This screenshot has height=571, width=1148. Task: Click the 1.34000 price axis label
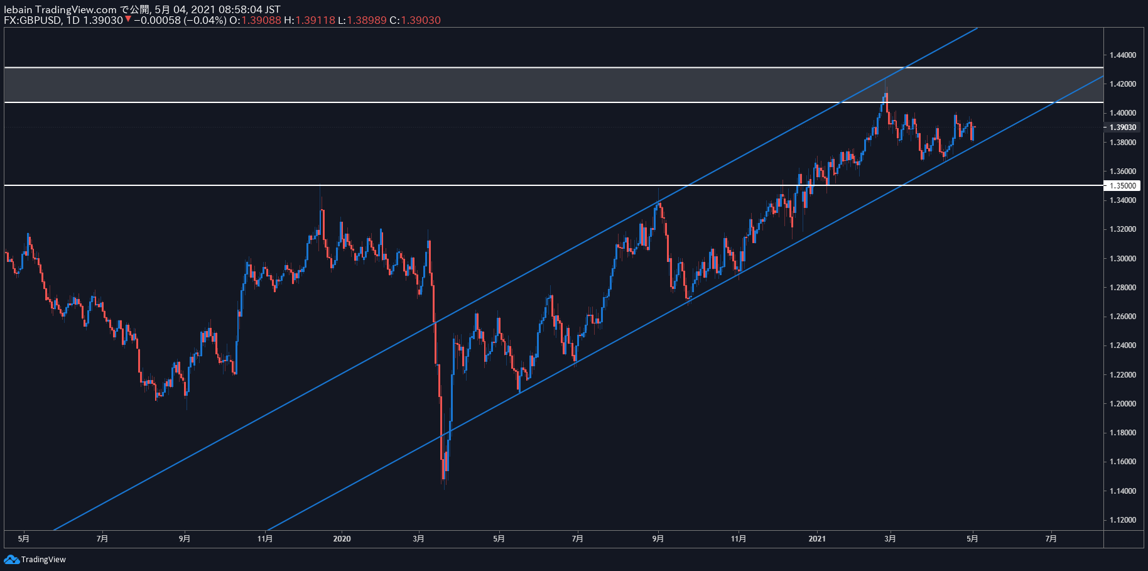1123,200
